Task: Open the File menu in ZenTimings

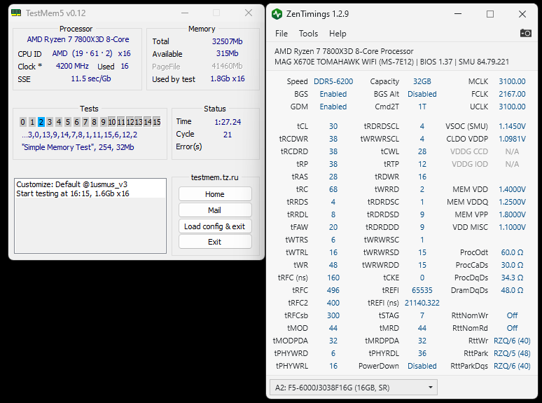Action: 282,34
